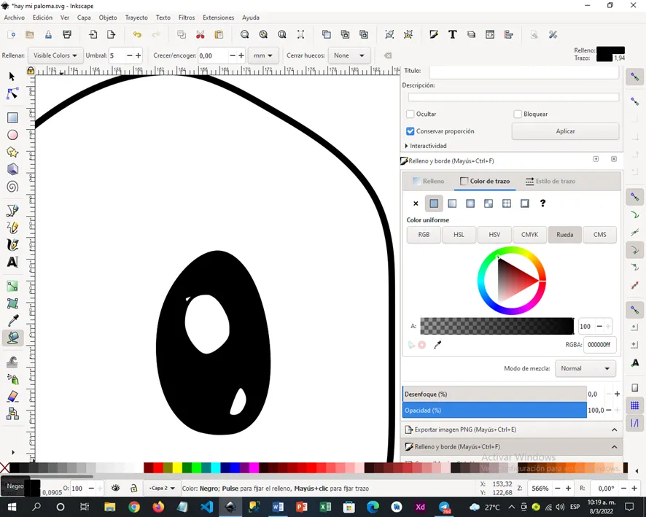The image size is (646, 517).
Task: Choose the RGB color mode button
Action: coord(424,234)
